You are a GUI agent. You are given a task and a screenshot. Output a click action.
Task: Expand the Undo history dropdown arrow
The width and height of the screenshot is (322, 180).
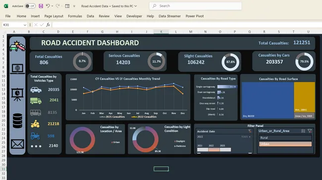pyautogui.click(x=52, y=6)
